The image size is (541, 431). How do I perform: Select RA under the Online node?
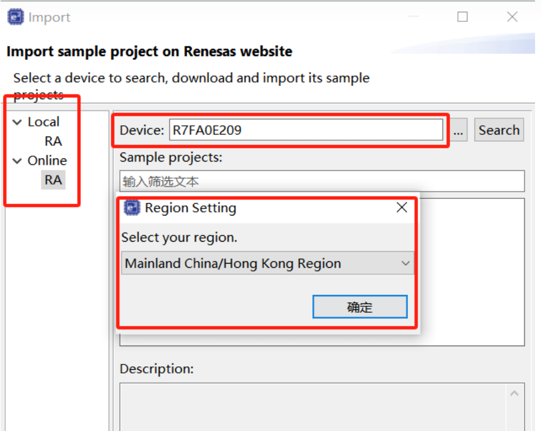coord(53,180)
